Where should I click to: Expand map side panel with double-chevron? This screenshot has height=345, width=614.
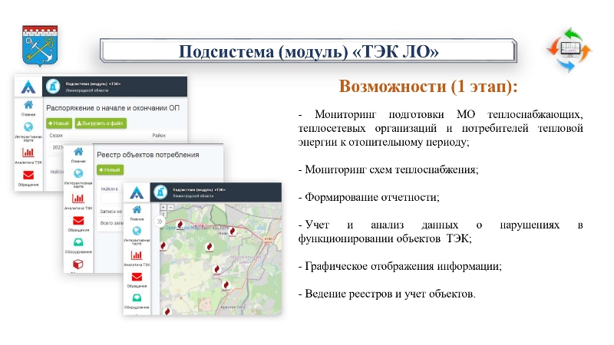160,222
